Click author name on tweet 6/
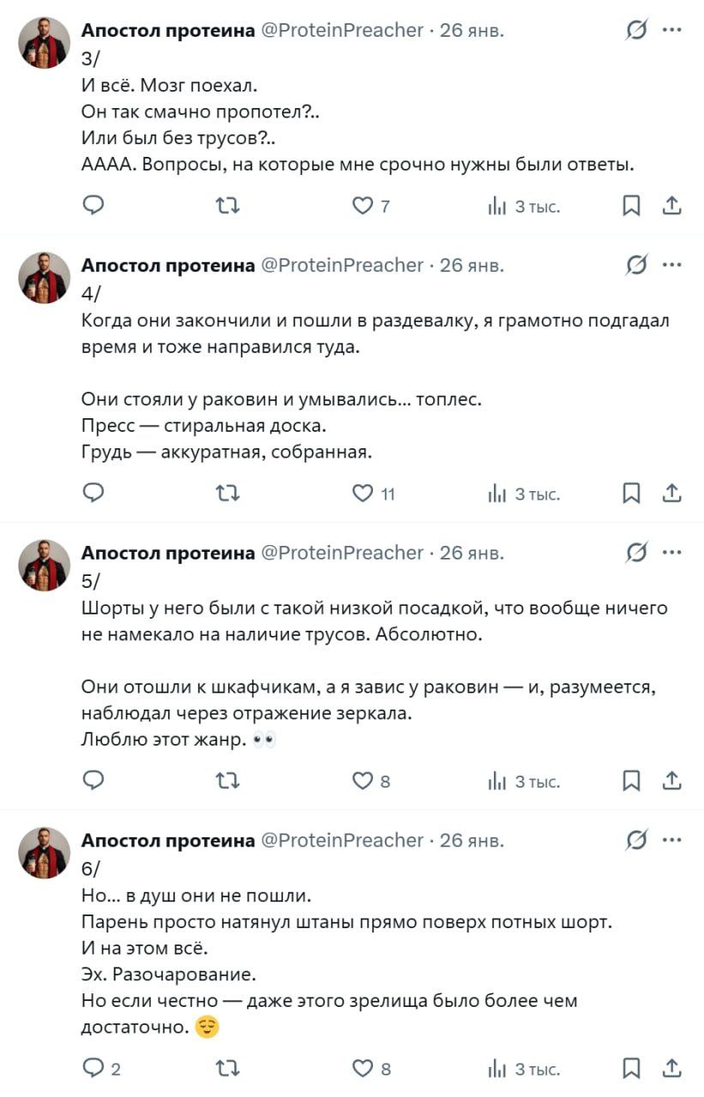Image resolution: width=704 pixels, height=1097 pixels. point(168,841)
